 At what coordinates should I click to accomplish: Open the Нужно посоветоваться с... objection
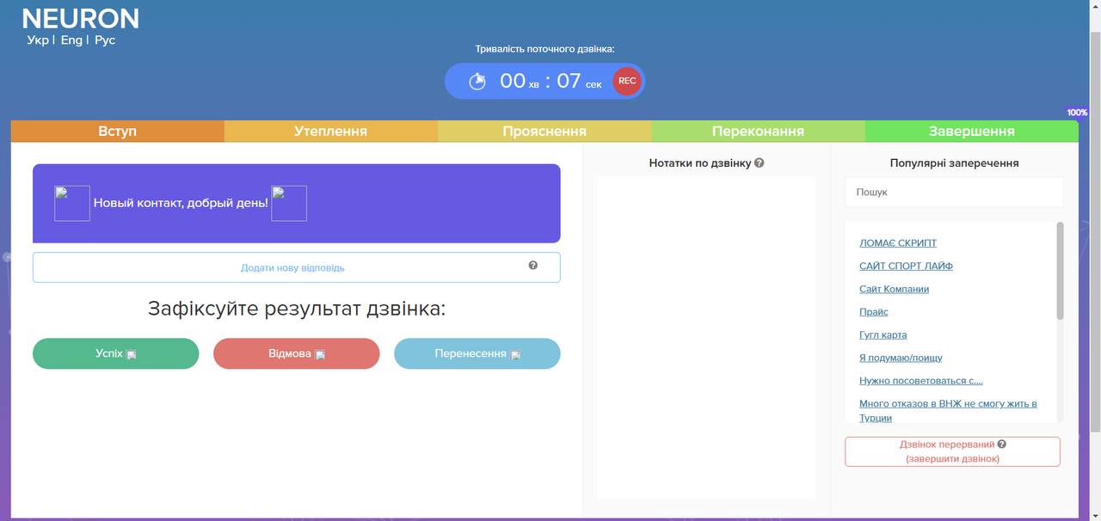(920, 381)
